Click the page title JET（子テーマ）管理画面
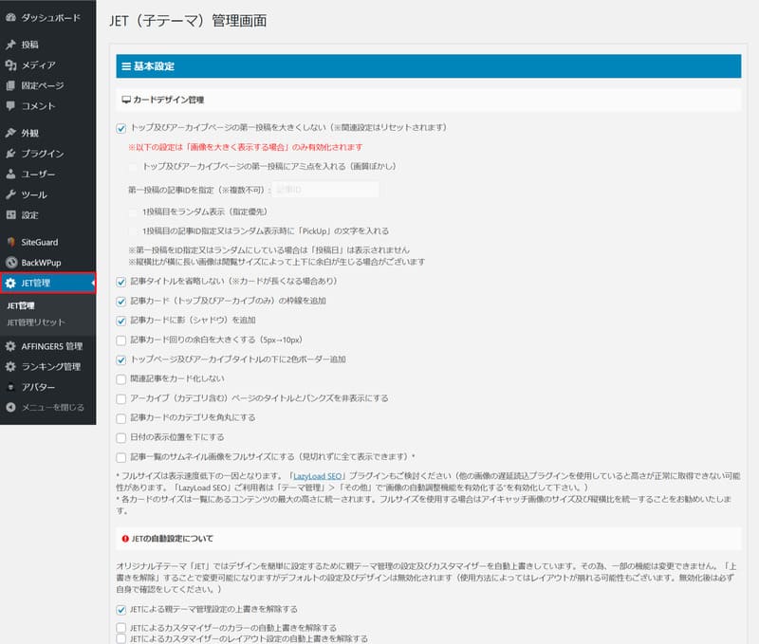Image resolution: width=759 pixels, height=644 pixels. coord(188,21)
